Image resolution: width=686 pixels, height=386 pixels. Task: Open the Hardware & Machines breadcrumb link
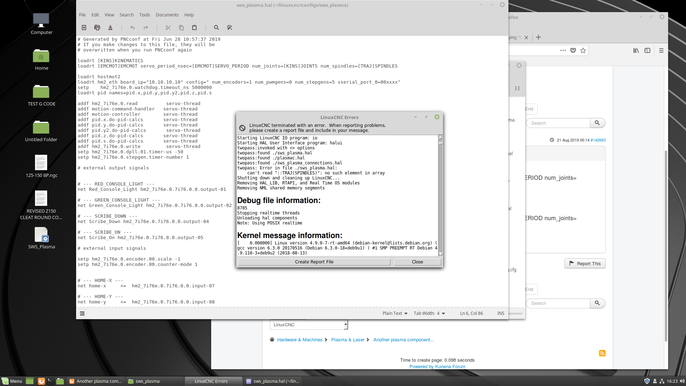coord(300,340)
